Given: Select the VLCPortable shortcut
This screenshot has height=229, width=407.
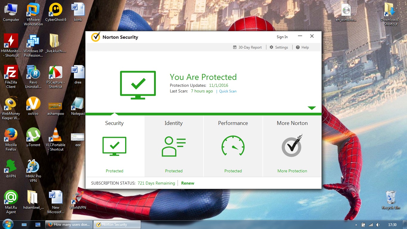Looking at the screenshot, I should click(56, 139).
